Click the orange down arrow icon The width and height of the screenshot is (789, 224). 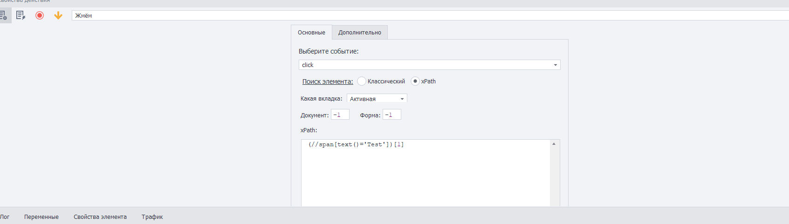coord(58,15)
